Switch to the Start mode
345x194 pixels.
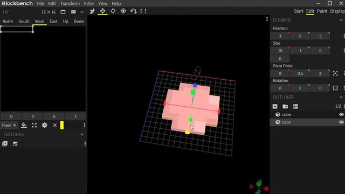[x=299, y=11]
